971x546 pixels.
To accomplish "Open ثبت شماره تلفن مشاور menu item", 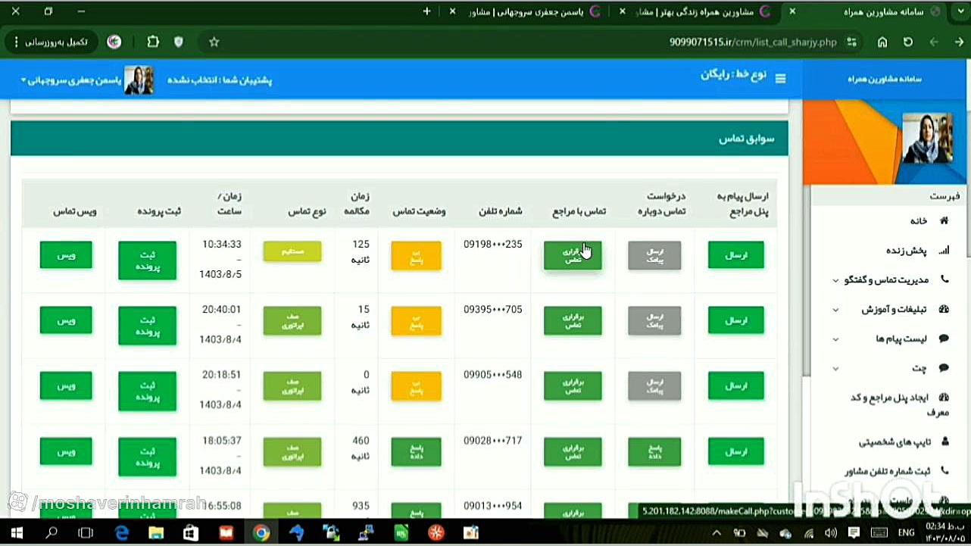I will [x=887, y=471].
